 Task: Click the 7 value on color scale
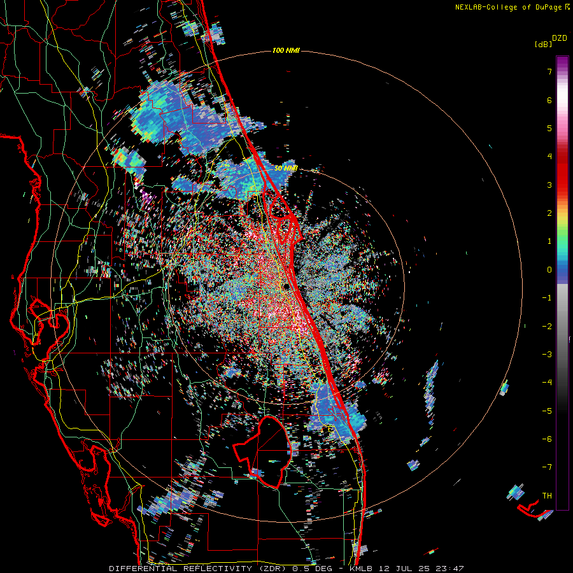coord(549,71)
